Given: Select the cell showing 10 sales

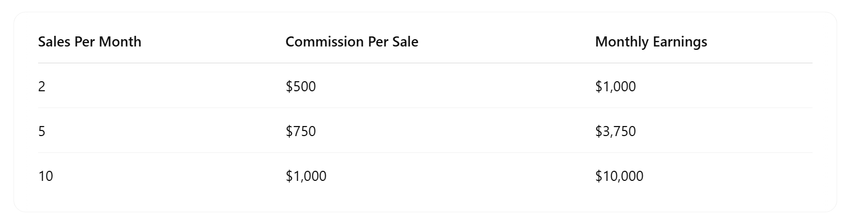Looking at the screenshot, I should pos(45,176).
